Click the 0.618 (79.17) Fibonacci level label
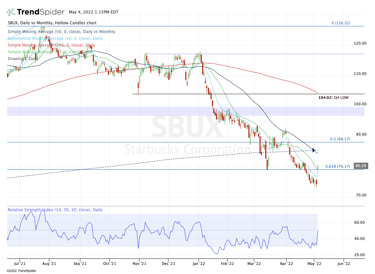 pyautogui.click(x=338, y=166)
